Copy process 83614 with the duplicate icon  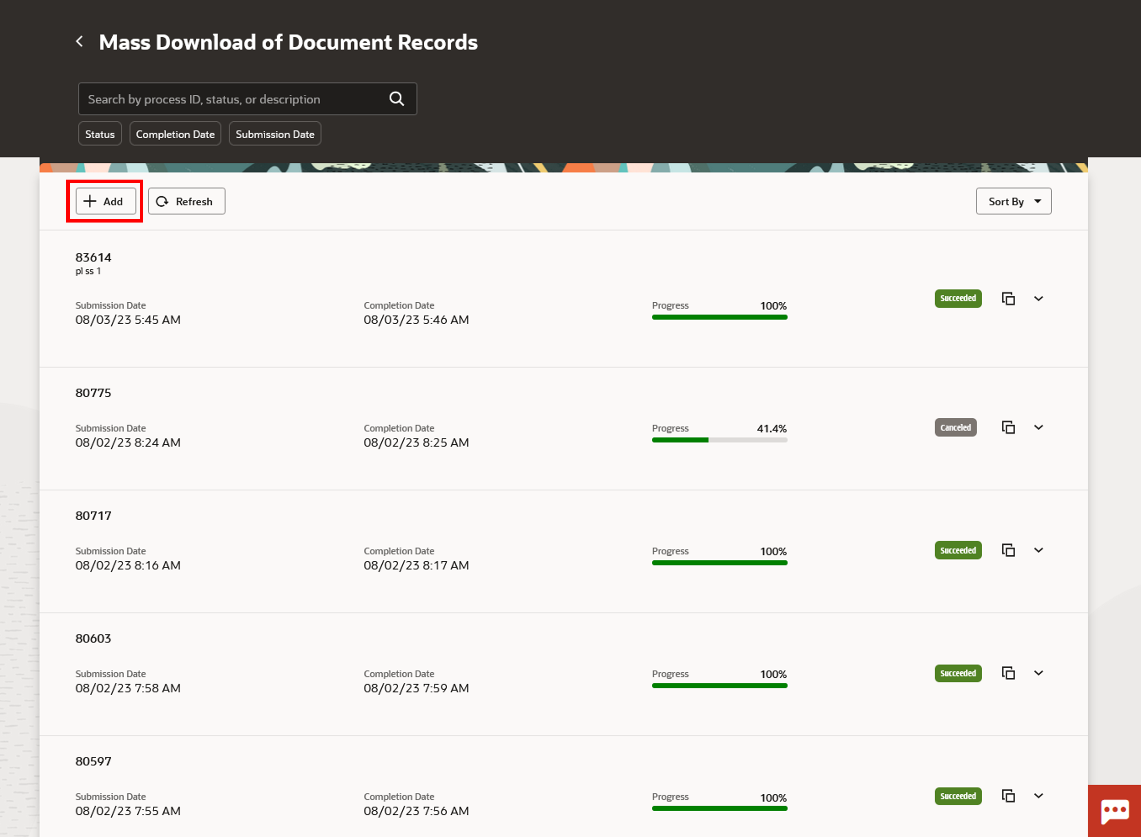(x=1008, y=298)
